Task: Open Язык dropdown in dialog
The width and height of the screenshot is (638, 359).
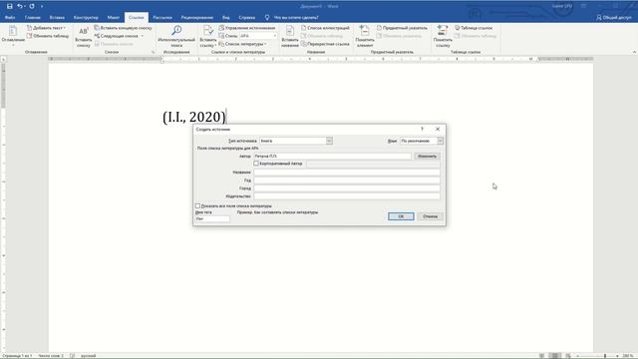Action: click(x=441, y=141)
